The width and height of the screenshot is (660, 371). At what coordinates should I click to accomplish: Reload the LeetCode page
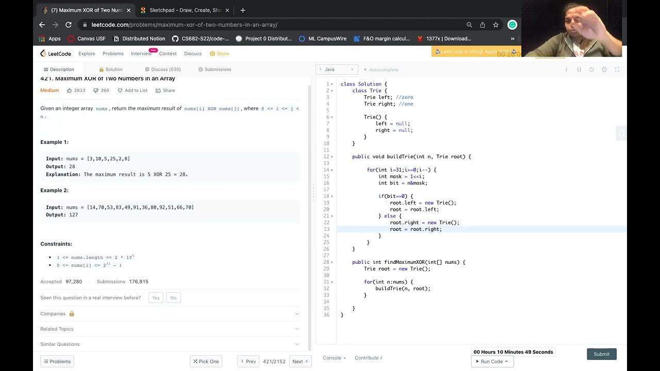click(68, 25)
